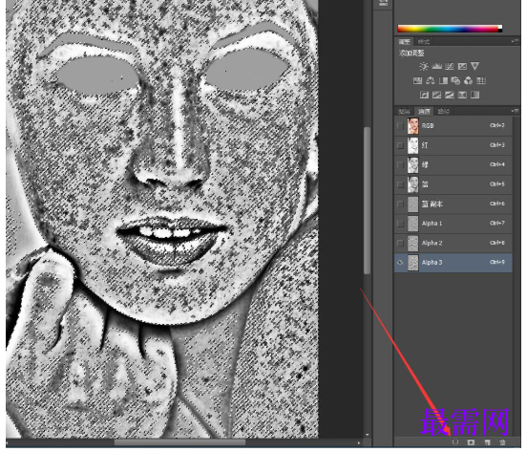
Task: Show the Alpha 2 channel
Action: click(400, 243)
